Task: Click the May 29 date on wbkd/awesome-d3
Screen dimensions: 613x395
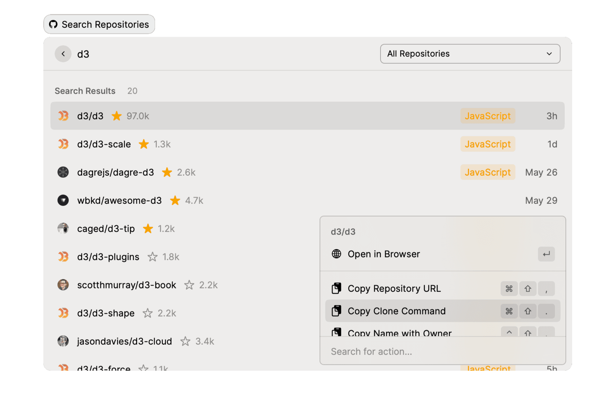Action: tap(541, 200)
